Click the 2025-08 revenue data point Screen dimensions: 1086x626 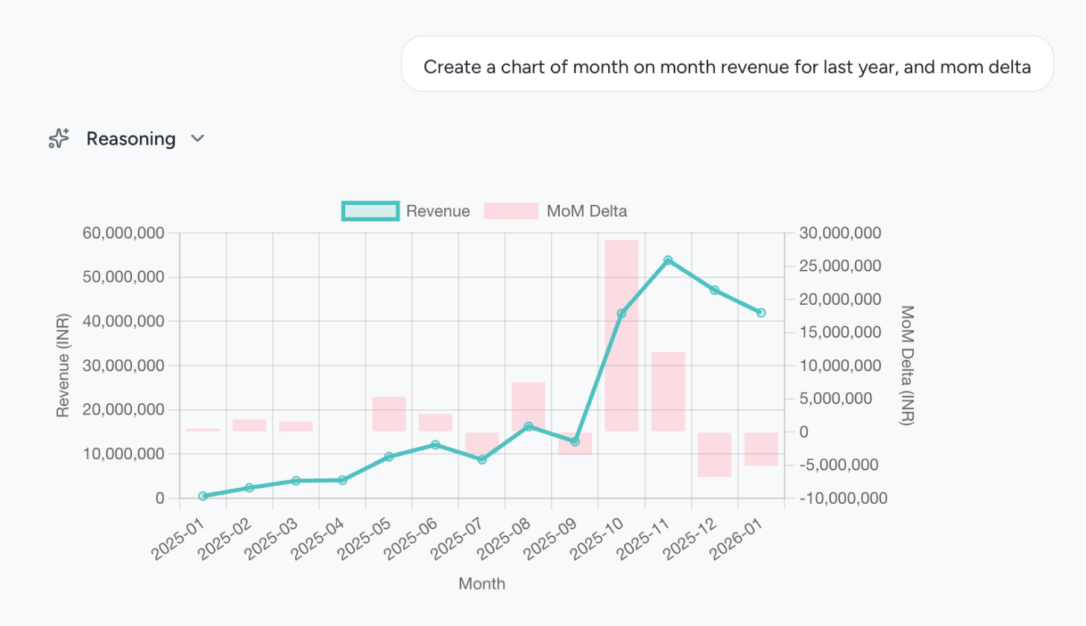[528, 426]
